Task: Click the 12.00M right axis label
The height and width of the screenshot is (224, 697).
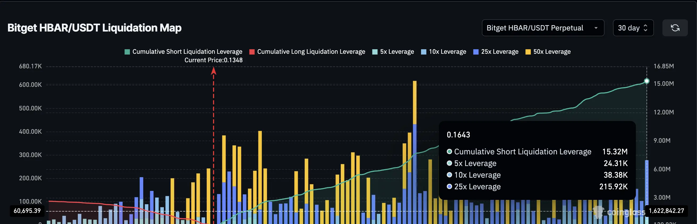Action: tap(664, 112)
